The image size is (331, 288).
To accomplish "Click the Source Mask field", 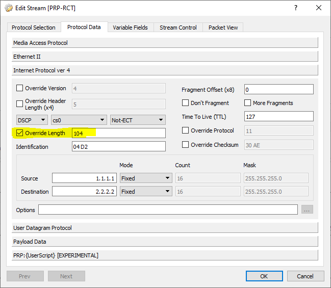I will click(276, 178).
